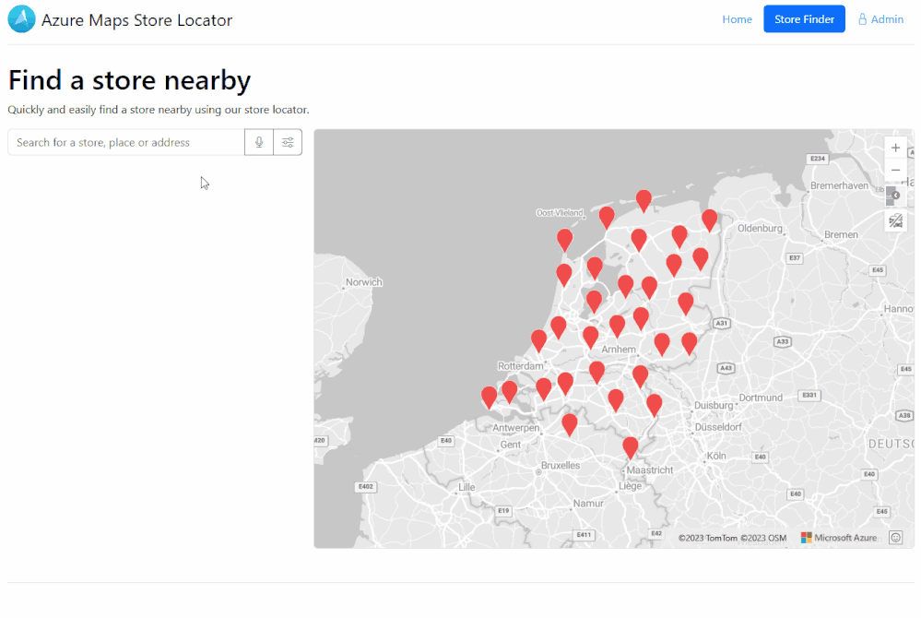
Task: Click the store search input field
Action: (126, 142)
